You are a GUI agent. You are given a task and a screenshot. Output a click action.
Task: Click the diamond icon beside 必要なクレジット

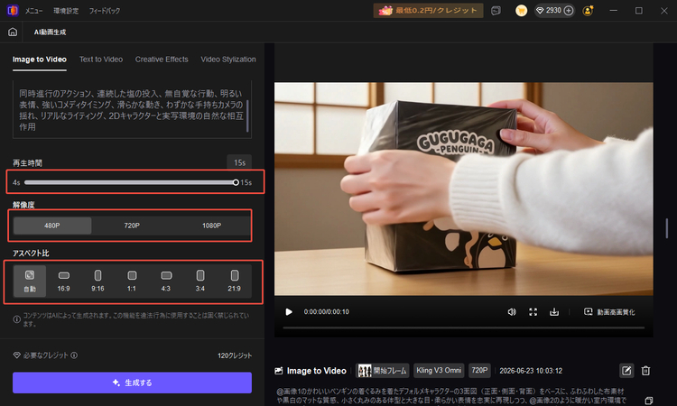pyautogui.click(x=16, y=355)
